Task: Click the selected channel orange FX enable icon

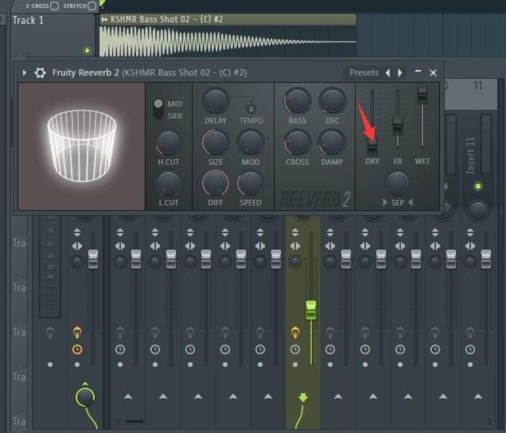Action: [x=295, y=332]
